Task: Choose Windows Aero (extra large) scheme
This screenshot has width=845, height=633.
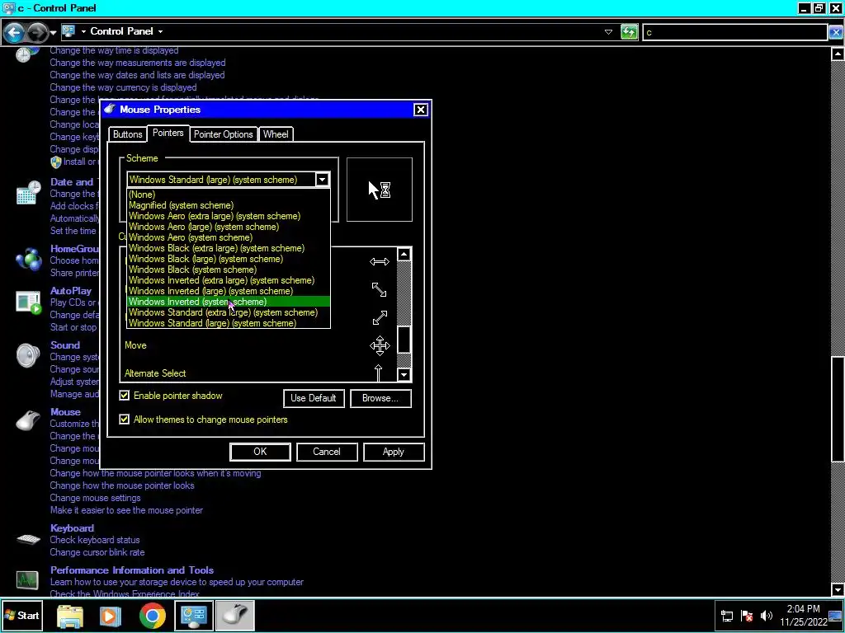Action: pyautogui.click(x=229, y=216)
